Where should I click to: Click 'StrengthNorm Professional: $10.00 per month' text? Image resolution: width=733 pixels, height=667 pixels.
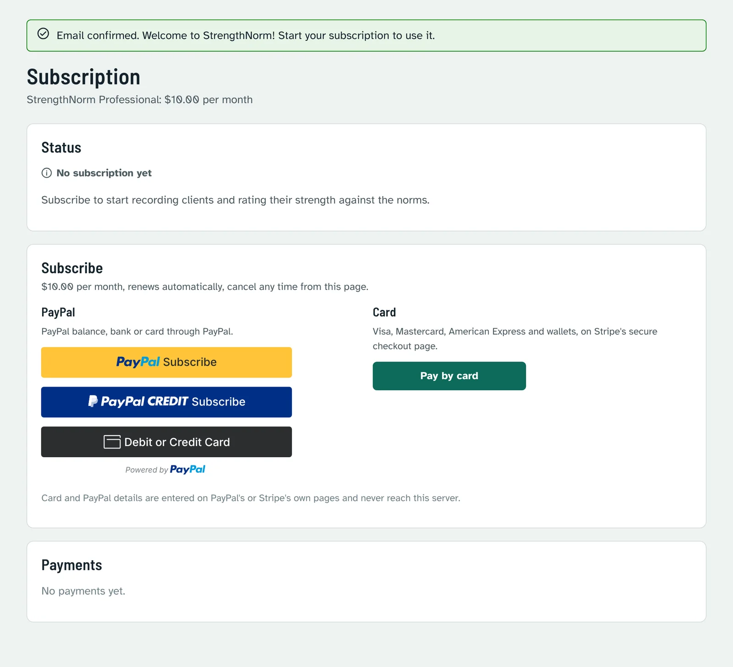pos(140,99)
